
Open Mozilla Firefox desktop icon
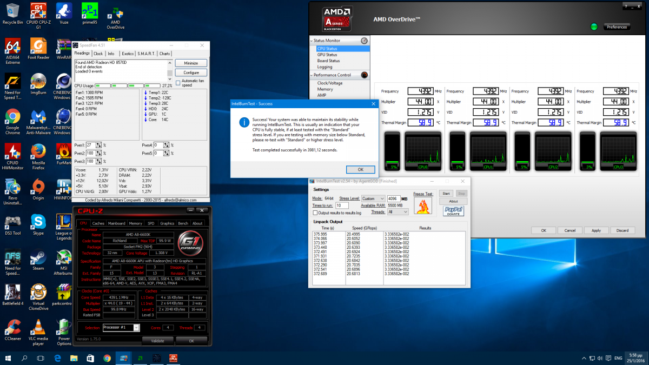coord(38,156)
